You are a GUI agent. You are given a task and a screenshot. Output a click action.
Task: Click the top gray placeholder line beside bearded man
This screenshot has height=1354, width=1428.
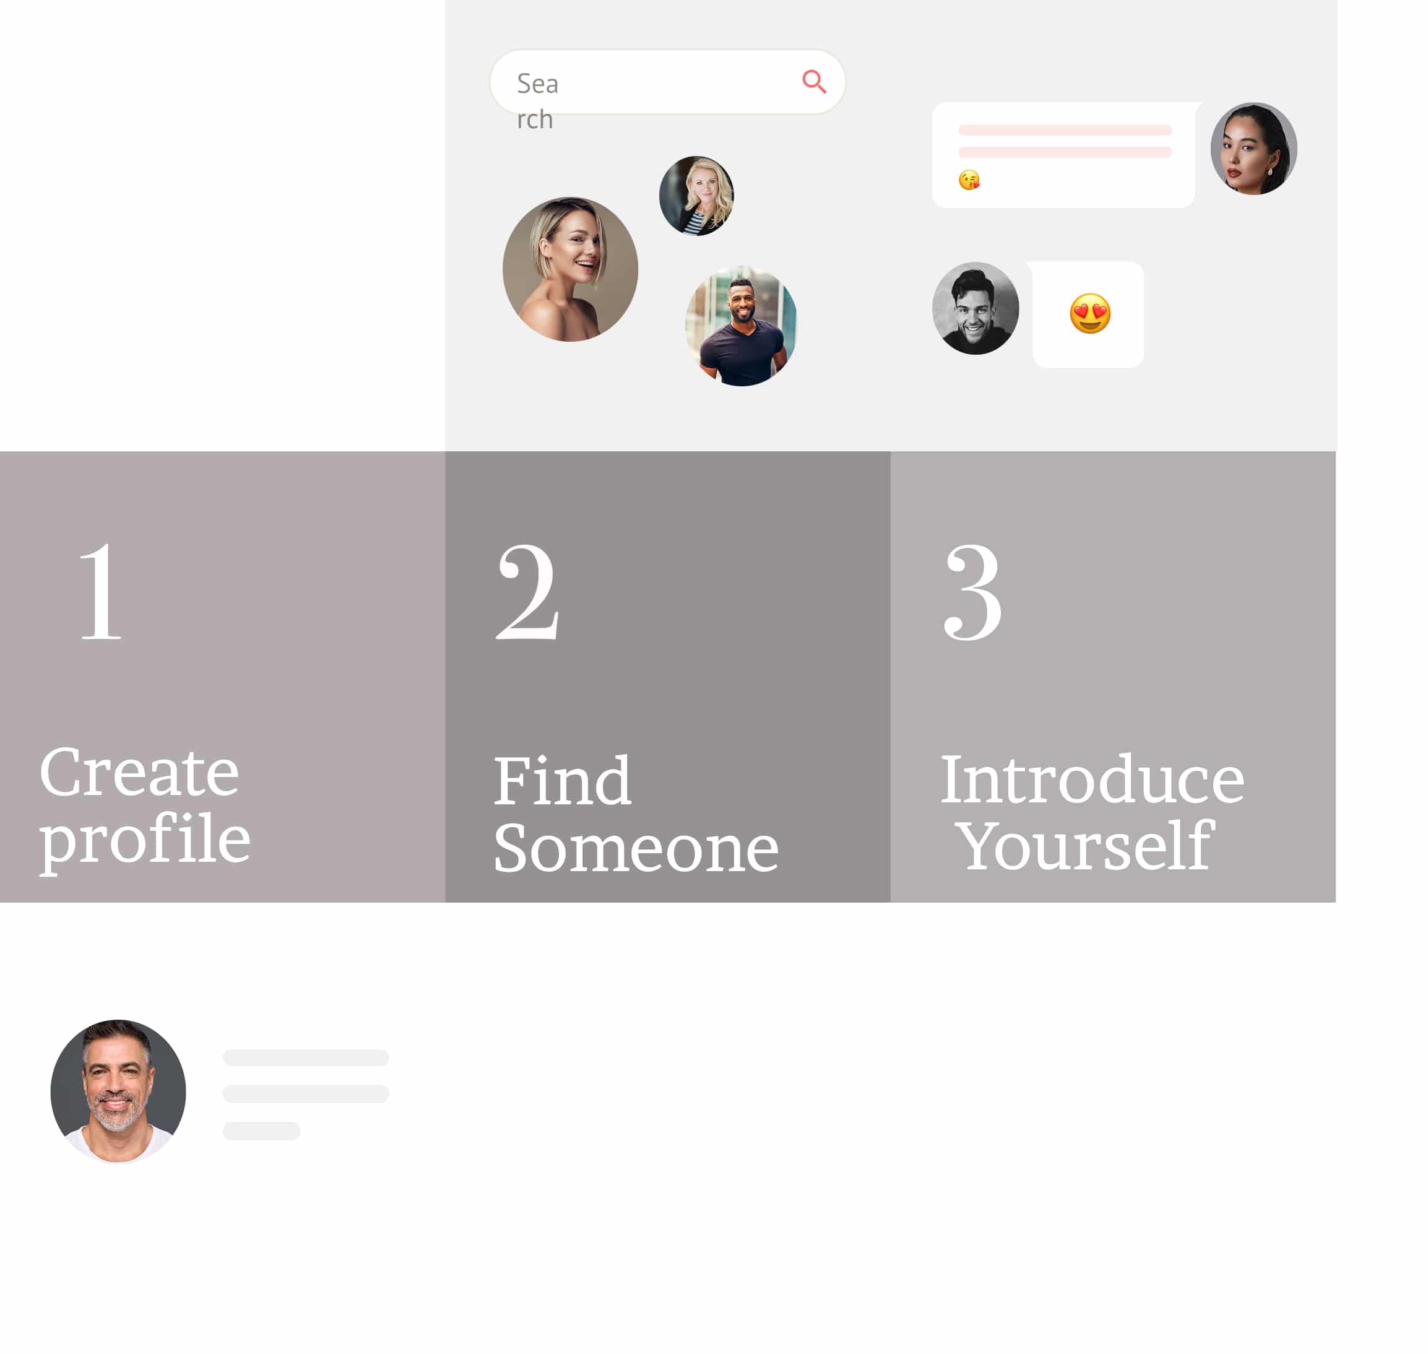point(306,1057)
